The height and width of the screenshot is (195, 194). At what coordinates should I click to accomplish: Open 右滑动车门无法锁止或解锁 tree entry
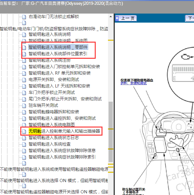click(x=54, y=16)
